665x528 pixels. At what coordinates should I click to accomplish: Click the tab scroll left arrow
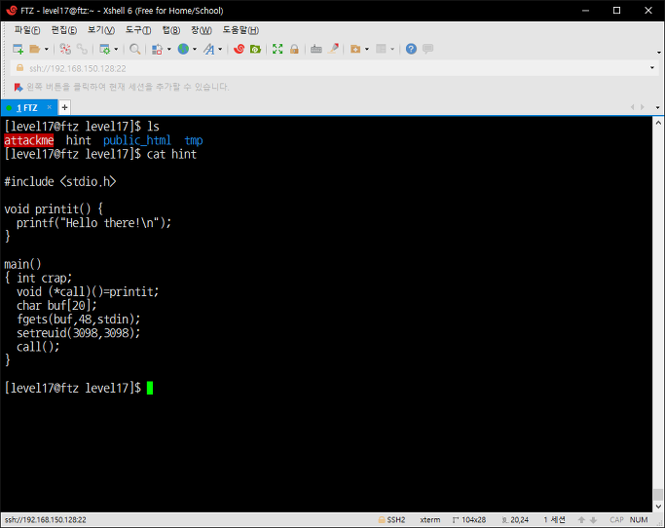(632, 107)
